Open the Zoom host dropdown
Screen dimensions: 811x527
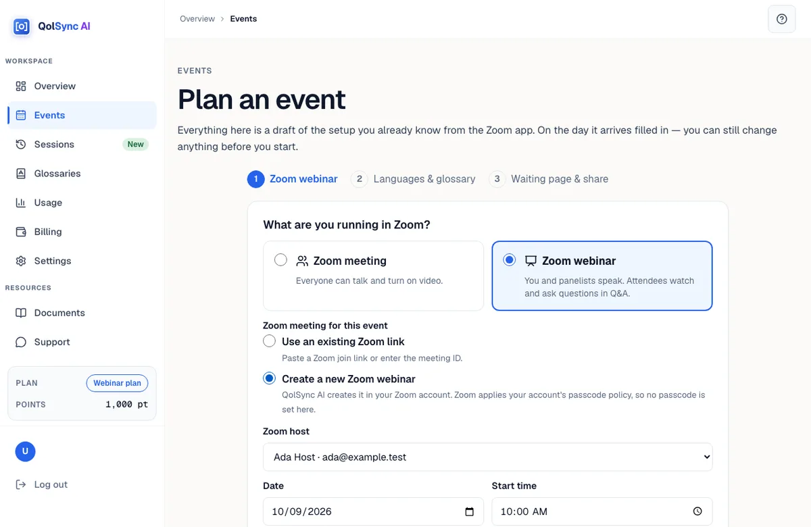click(x=488, y=457)
